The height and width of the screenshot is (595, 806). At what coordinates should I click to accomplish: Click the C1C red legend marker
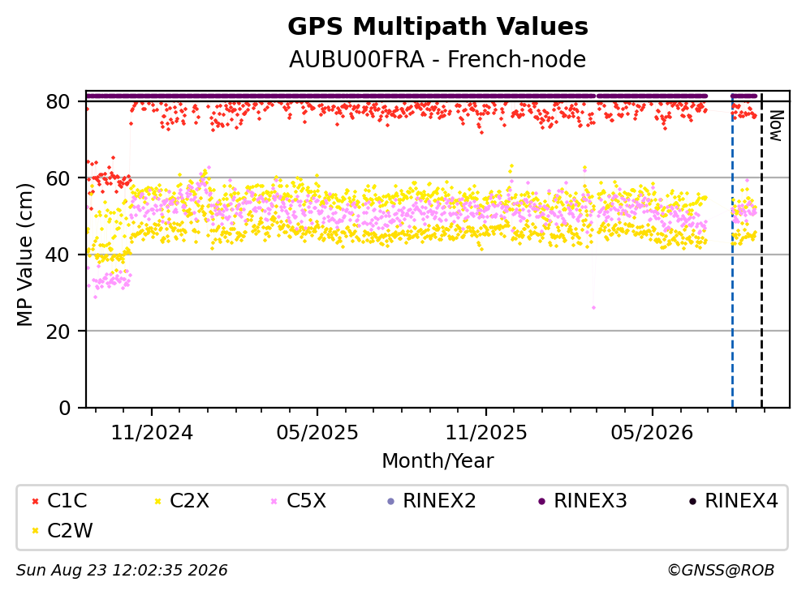[35, 502]
